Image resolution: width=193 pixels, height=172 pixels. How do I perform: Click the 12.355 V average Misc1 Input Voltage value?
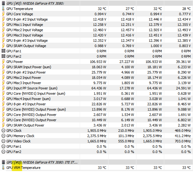[184, 25]
